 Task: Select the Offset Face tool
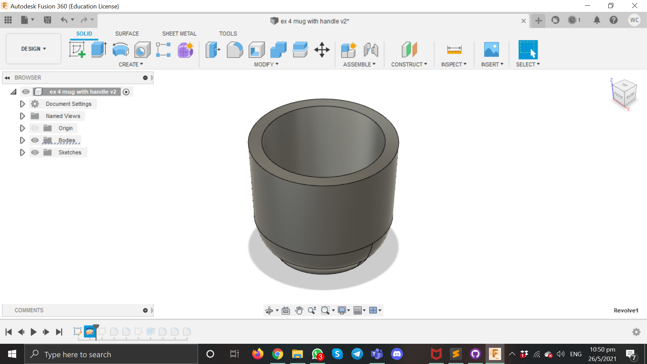tap(300, 50)
